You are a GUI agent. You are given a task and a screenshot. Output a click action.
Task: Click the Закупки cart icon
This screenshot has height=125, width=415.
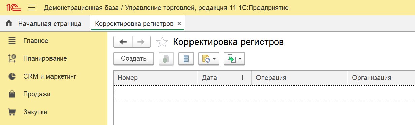point(12,112)
